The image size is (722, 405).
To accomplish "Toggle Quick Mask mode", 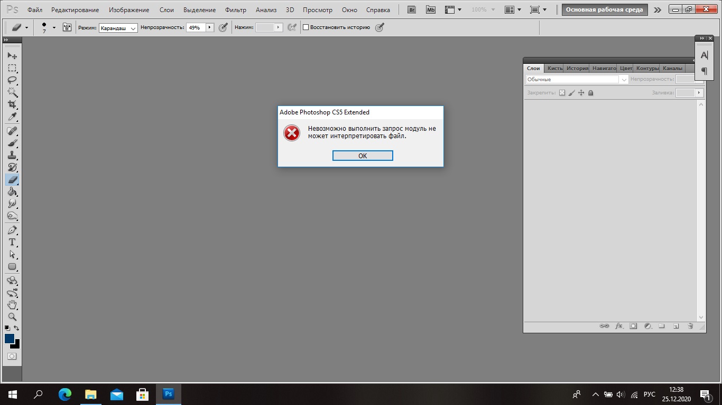I will click(12, 356).
